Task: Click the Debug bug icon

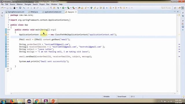Action: [58, 8]
